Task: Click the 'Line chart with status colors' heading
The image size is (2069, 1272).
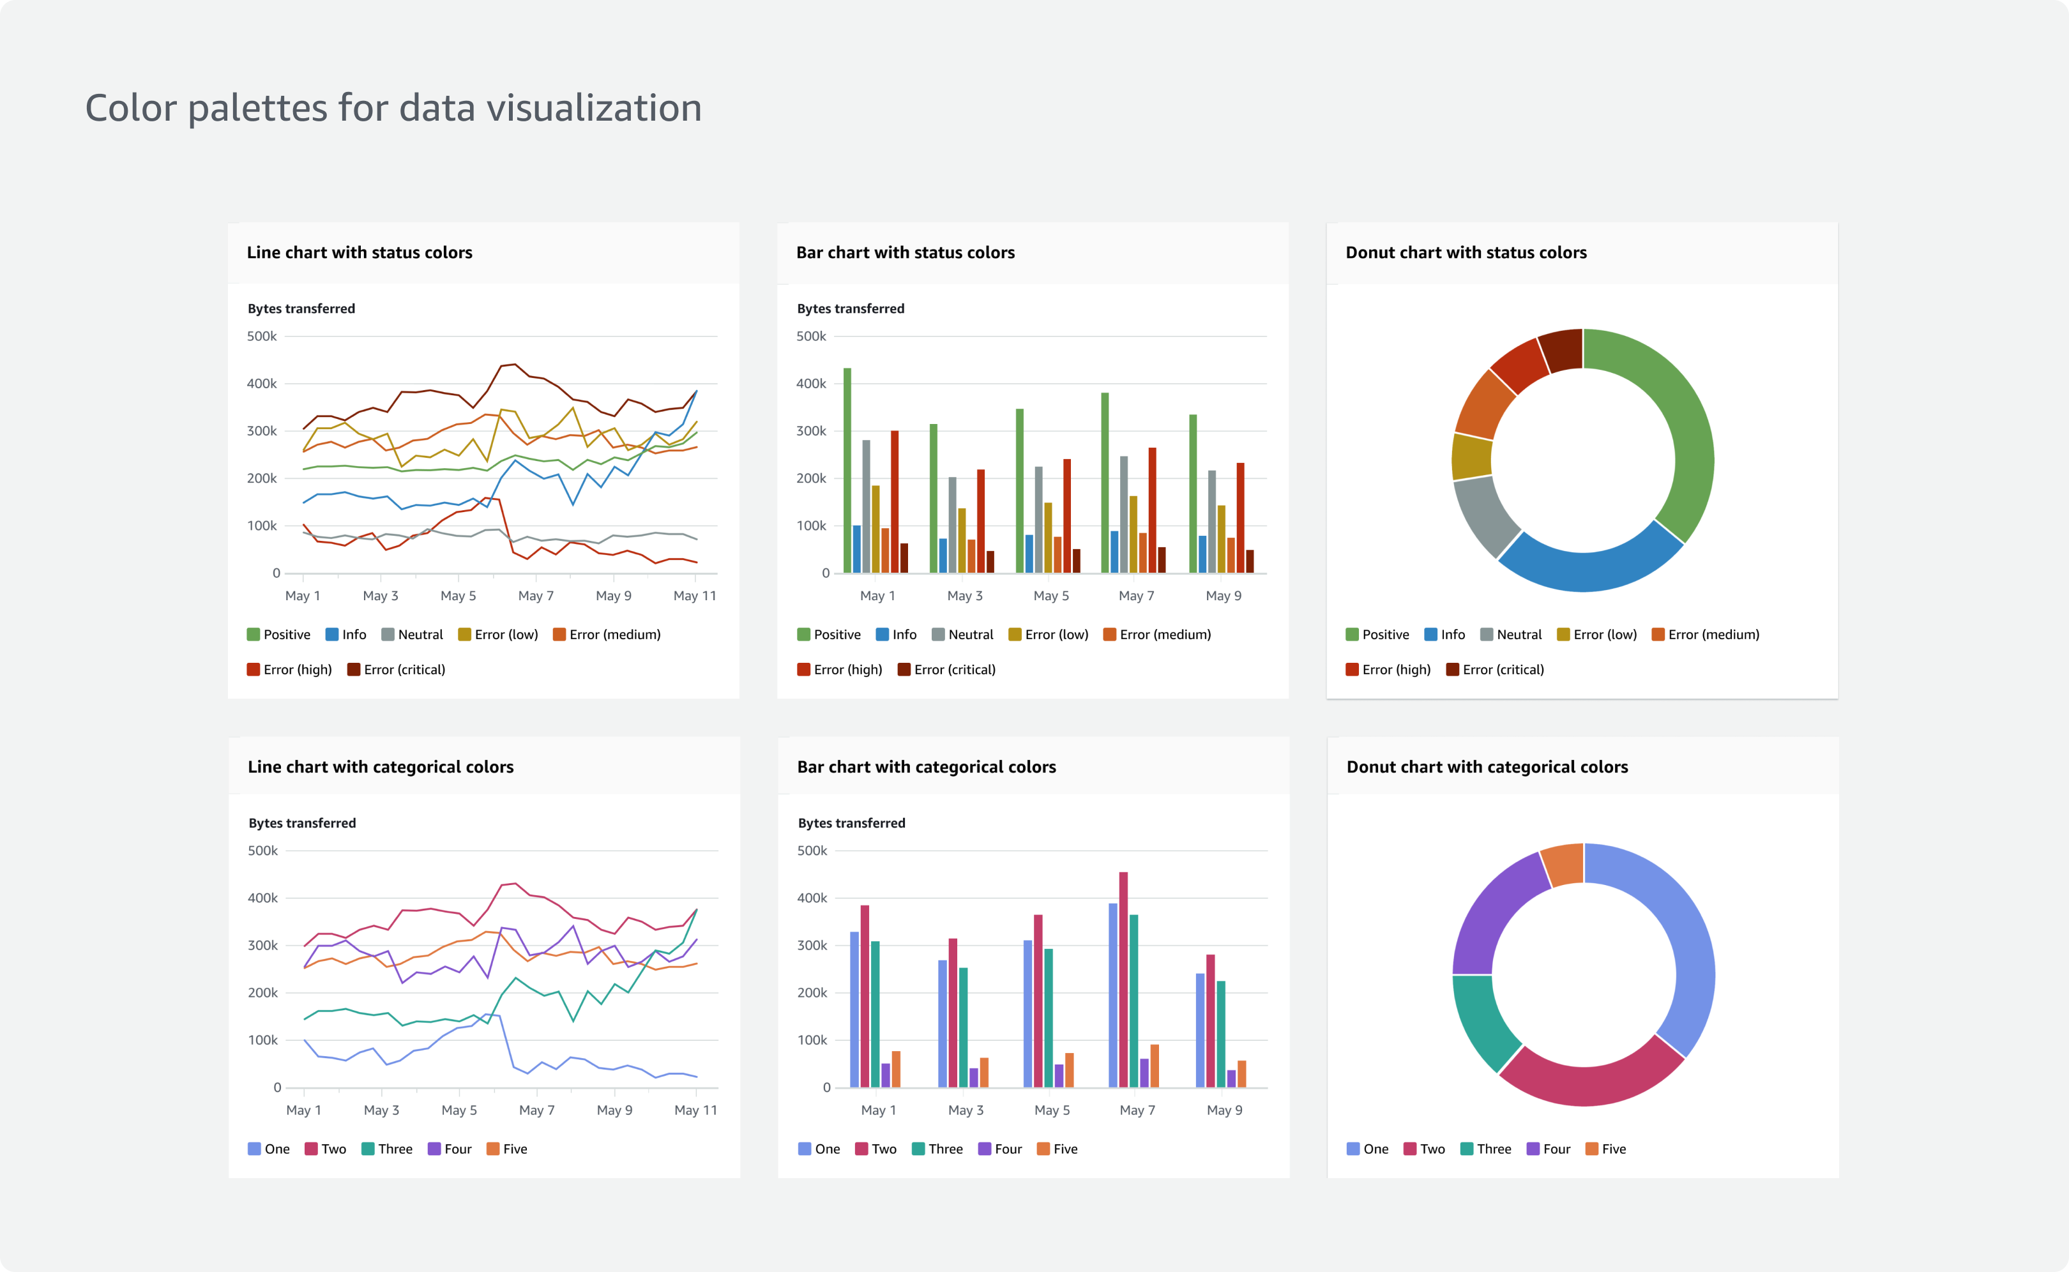Action: [359, 252]
